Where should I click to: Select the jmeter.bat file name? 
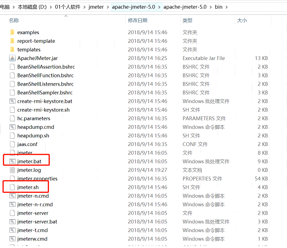pos(29,162)
